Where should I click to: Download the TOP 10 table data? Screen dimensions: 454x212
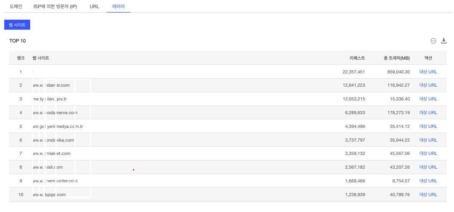444,41
